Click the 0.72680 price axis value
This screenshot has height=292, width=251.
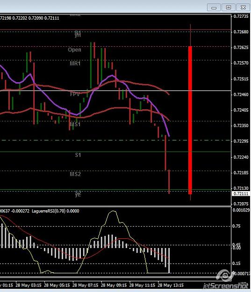click(x=241, y=32)
